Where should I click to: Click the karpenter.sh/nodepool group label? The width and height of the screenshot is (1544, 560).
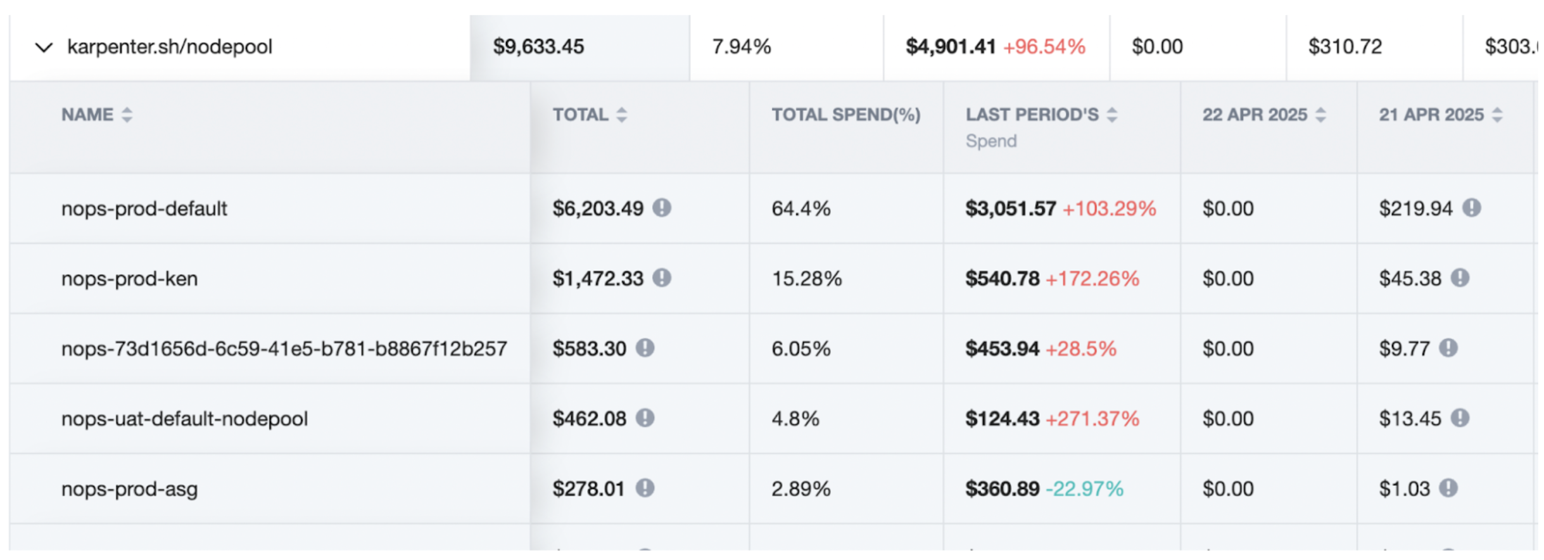click(x=170, y=47)
